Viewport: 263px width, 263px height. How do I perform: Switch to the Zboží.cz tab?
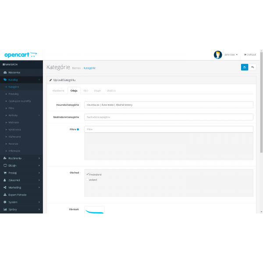coord(111,91)
